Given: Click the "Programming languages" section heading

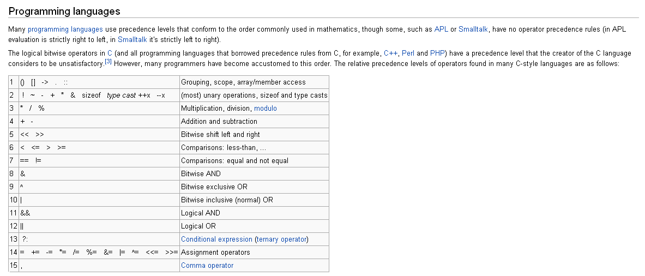Looking at the screenshot, I should (64, 11).
